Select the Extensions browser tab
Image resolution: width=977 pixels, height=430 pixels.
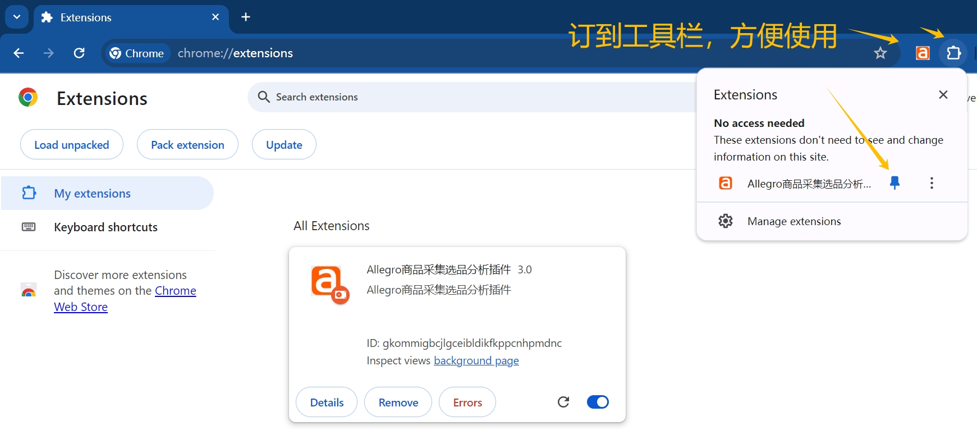131,17
